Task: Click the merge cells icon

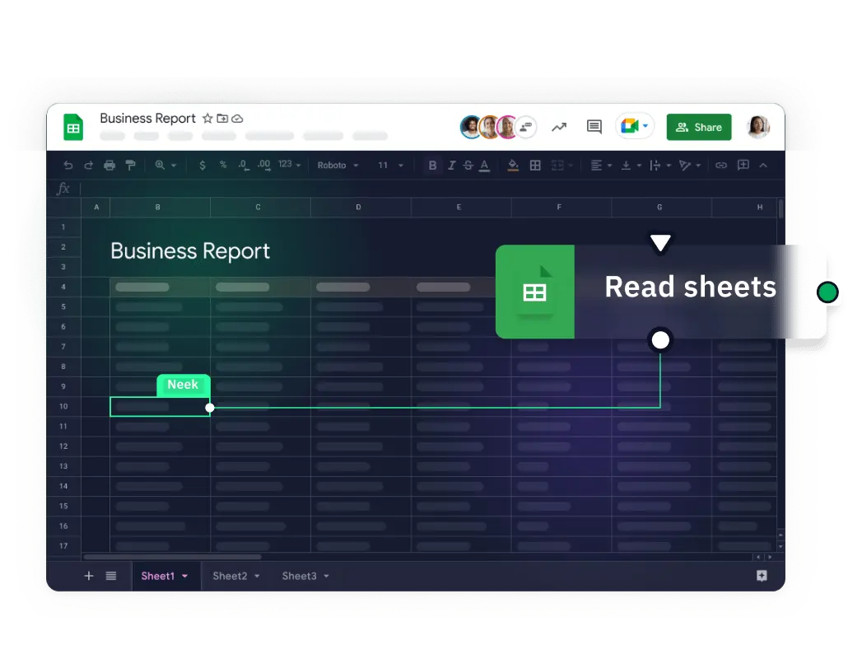Action: point(557,166)
